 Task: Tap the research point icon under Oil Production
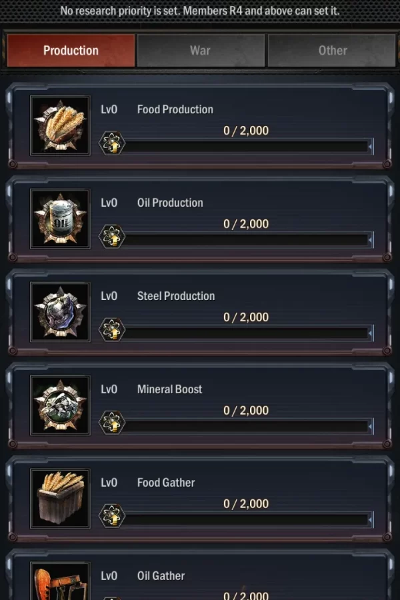tap(111, 237)
